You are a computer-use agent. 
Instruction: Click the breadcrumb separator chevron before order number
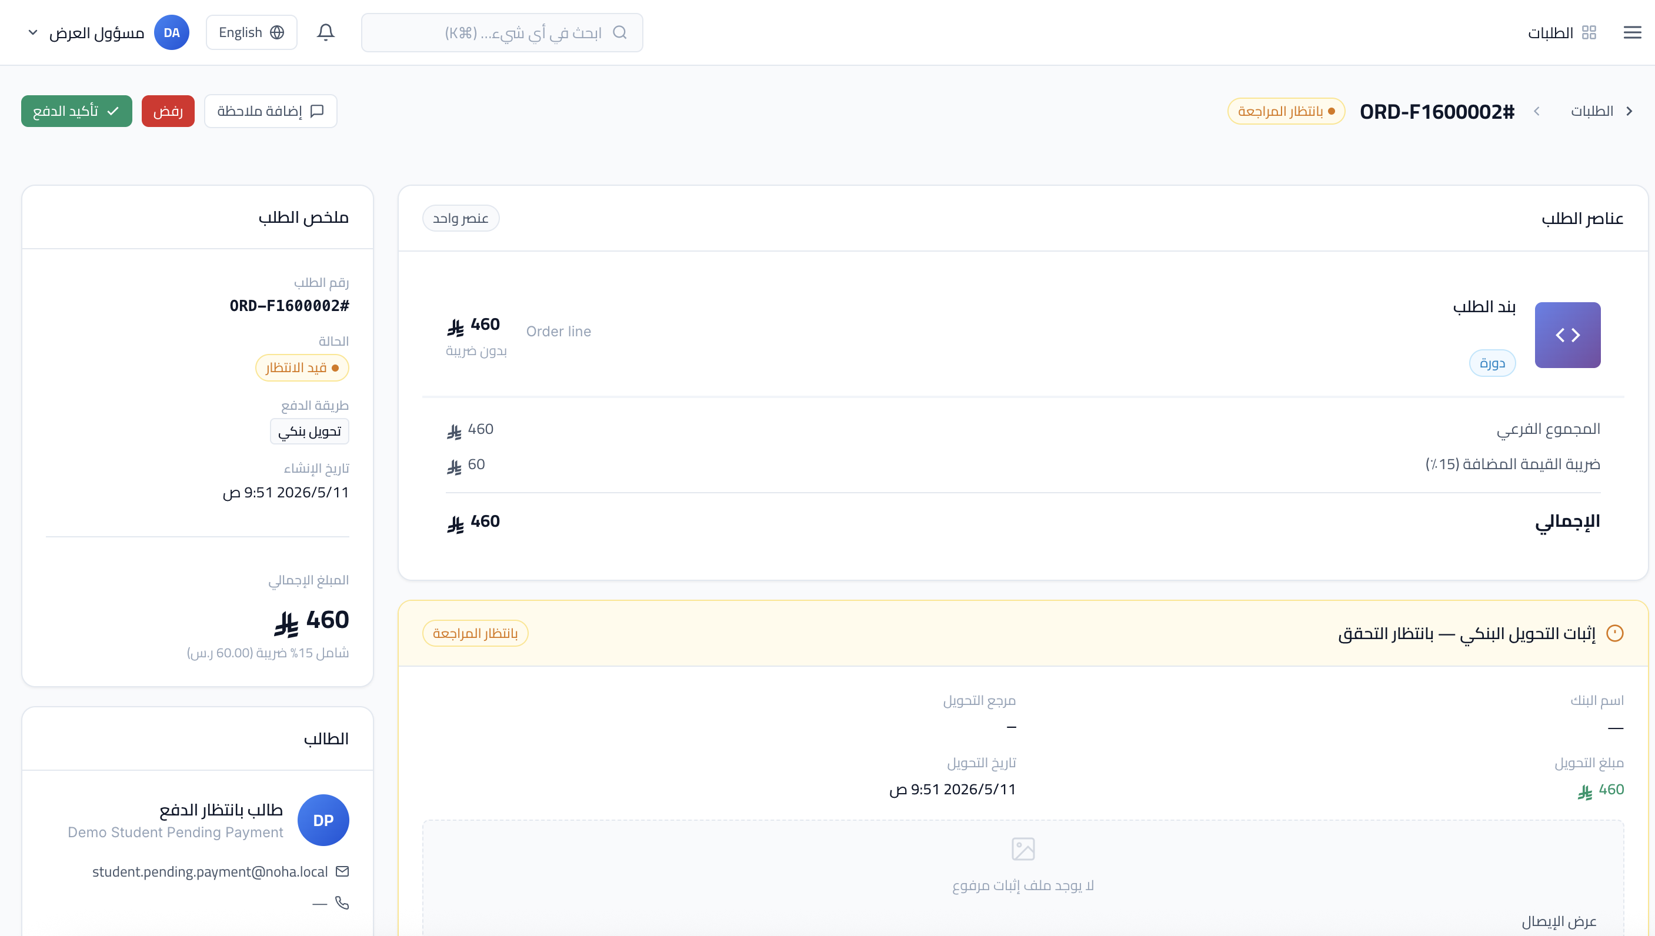click(1536, 111)
